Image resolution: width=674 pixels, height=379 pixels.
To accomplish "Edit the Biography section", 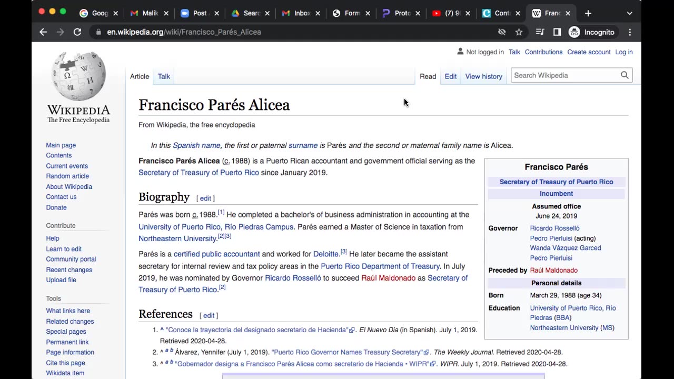I will pyautogui.click(x=205, y=198).
